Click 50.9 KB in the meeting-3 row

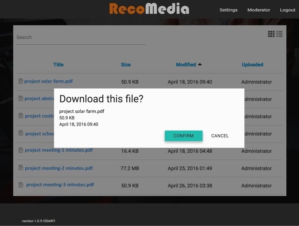pyautogui.click(x=130, y=185)
